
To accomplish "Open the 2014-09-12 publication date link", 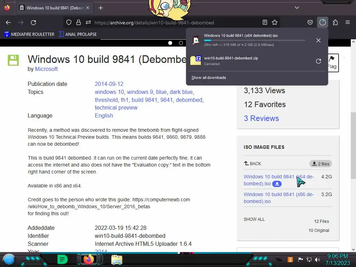I will [109, 84].
